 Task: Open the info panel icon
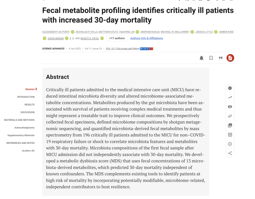click(230, 88)
